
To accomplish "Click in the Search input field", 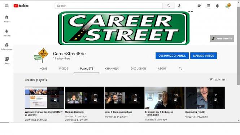I will [109, 6].
